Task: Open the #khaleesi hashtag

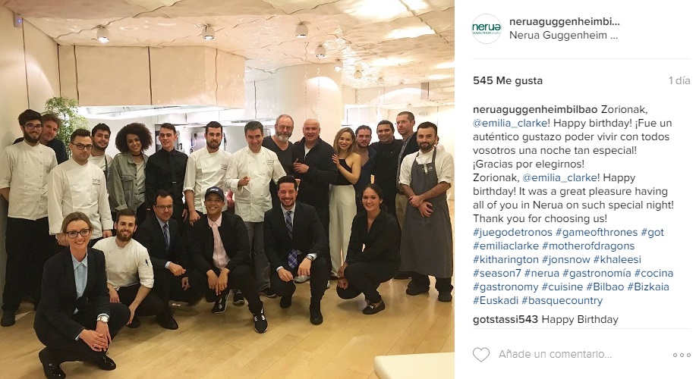Action: pyautogui.click(x=617, y=260)
